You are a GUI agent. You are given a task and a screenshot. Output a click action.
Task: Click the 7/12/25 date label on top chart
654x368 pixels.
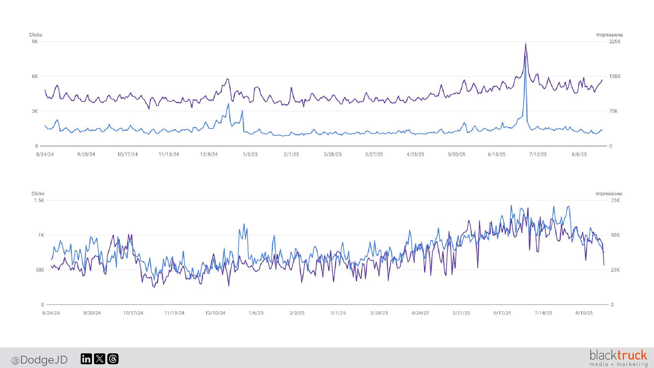coord(538,154)
